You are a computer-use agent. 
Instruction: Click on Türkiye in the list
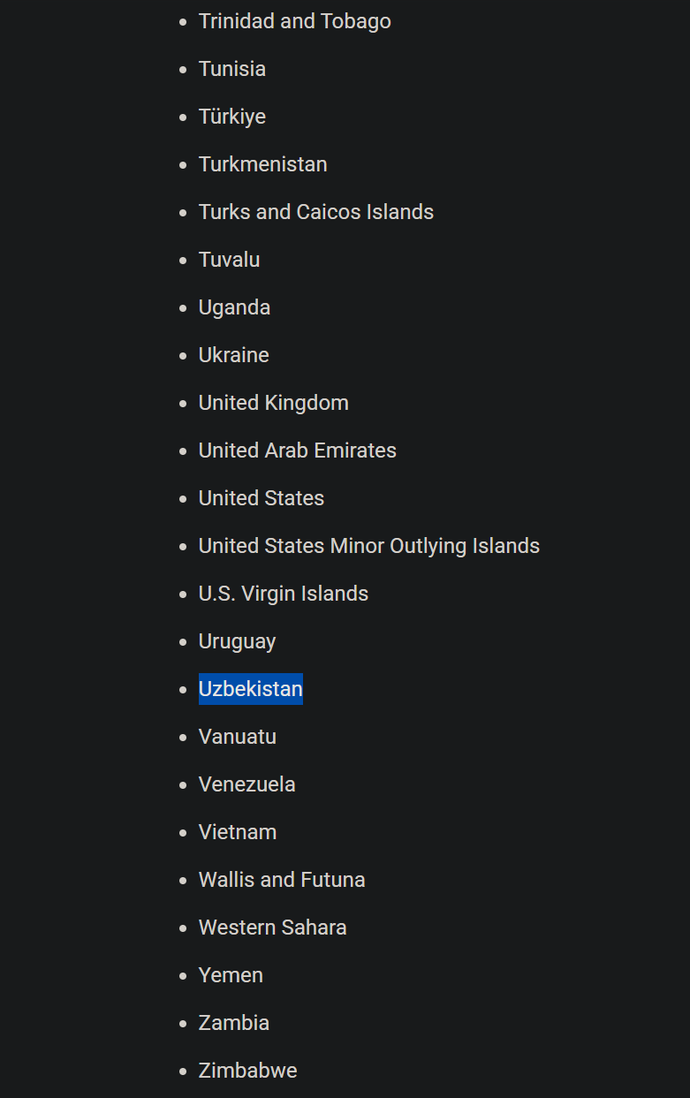pyautogui.click(x=232, y=117)
